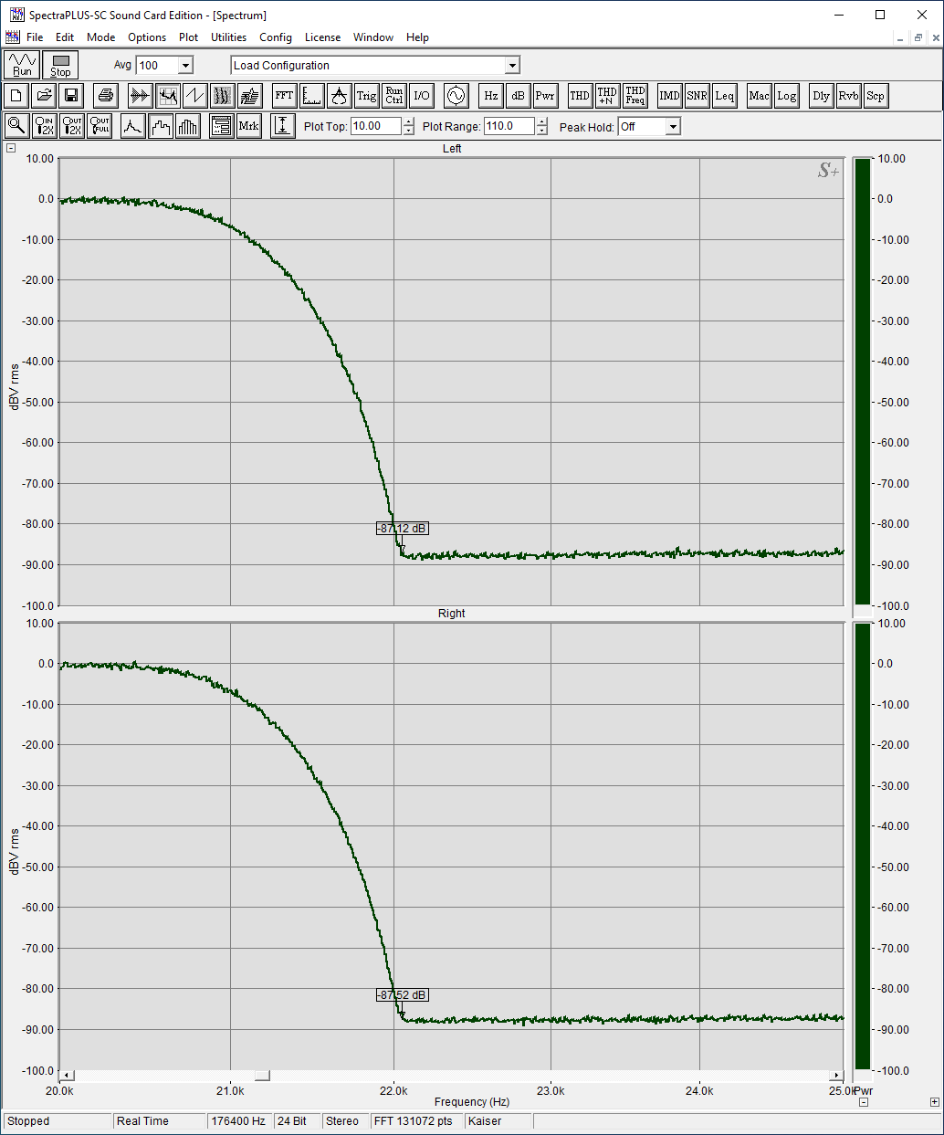
Task: Open the Trig trigger settings
Action: click(366, 96)
